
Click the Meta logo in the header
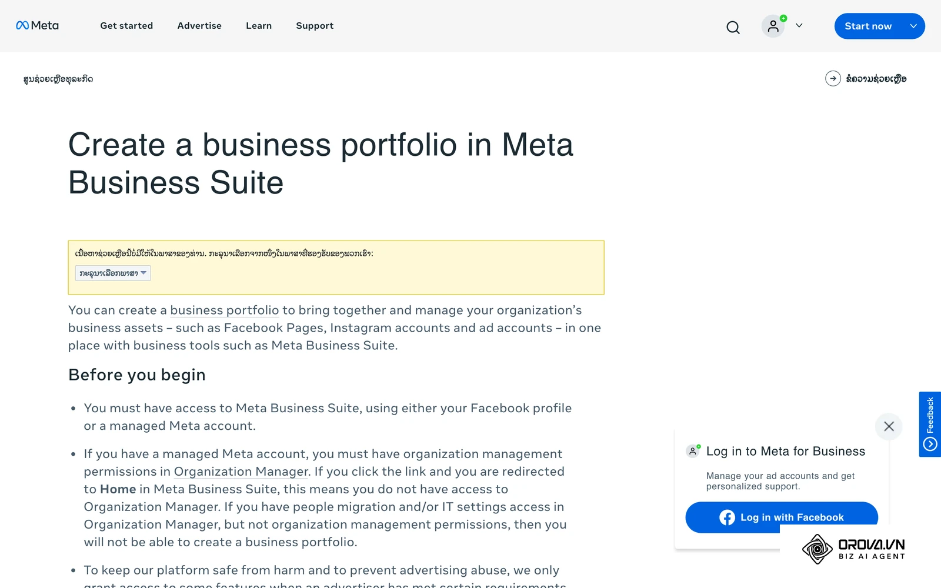point(37,25)
